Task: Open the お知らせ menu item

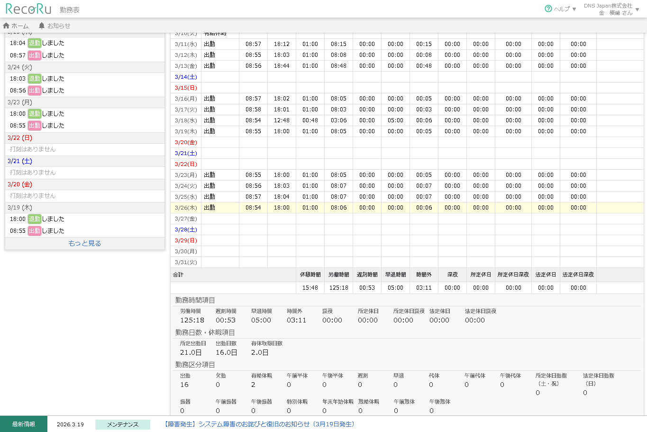Action: point(58,26)
